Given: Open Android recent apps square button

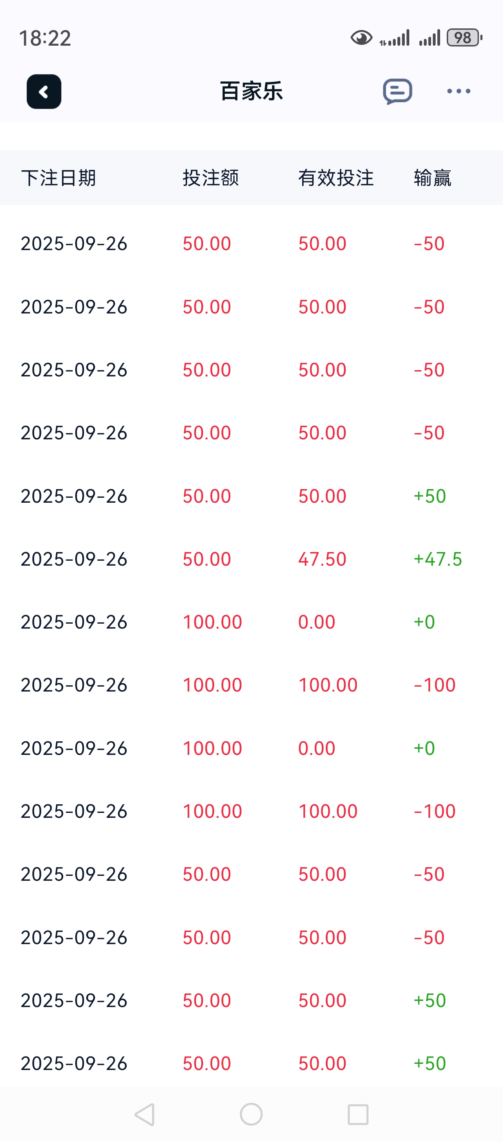Looking at the screenshot, I should tap(358, 1114).
